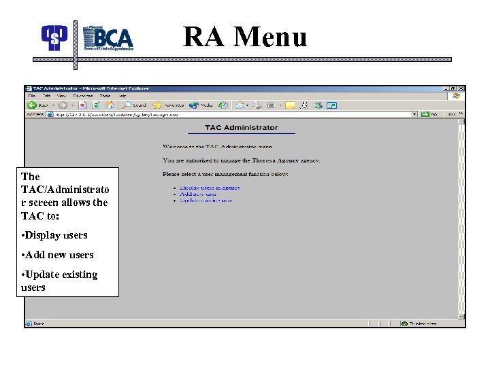
Task: Click the yellow folder toolbar icon
Action: point(290,105)
